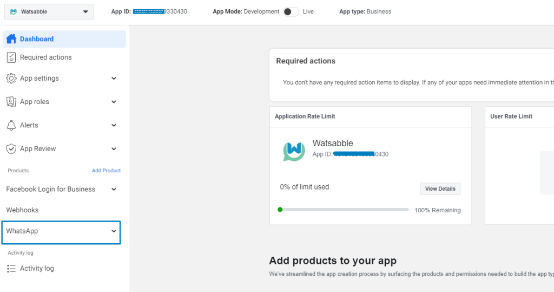The width and height of the screenshot is (554, 292).
Task: Click the Required actions checklist icon
Action: click(11, 57)
